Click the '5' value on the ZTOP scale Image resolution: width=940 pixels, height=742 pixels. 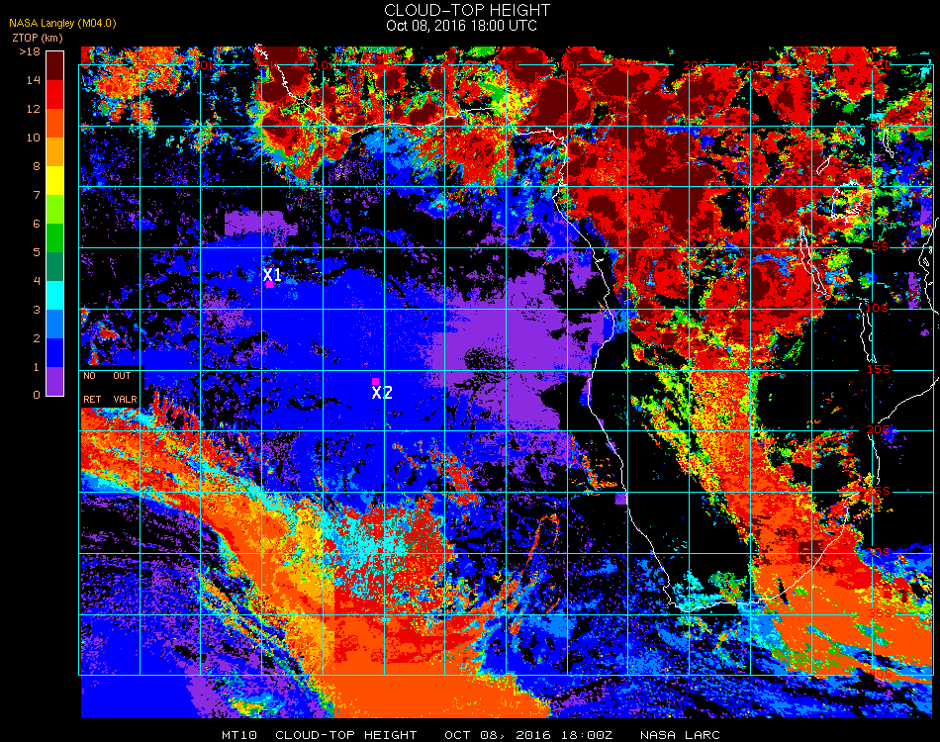pyautogui.click(x=37, y=252)
